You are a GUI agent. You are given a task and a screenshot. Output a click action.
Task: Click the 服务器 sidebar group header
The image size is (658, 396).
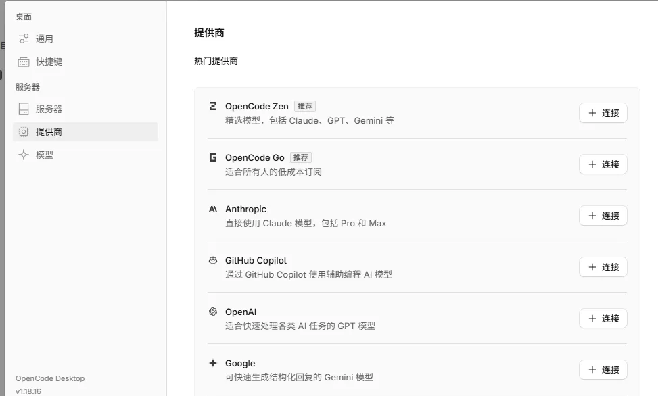[28, 86]
